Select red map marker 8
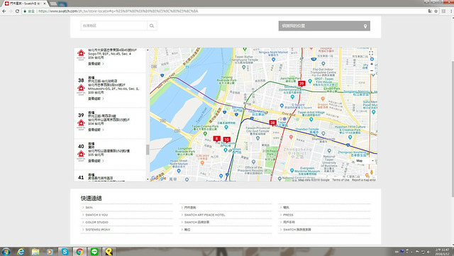 [x=216, y=139]
